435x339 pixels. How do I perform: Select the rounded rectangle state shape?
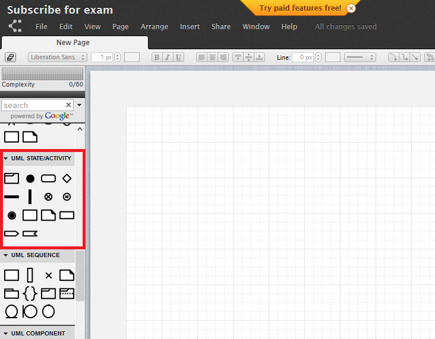pyautogui.click(x=49, y=179)
